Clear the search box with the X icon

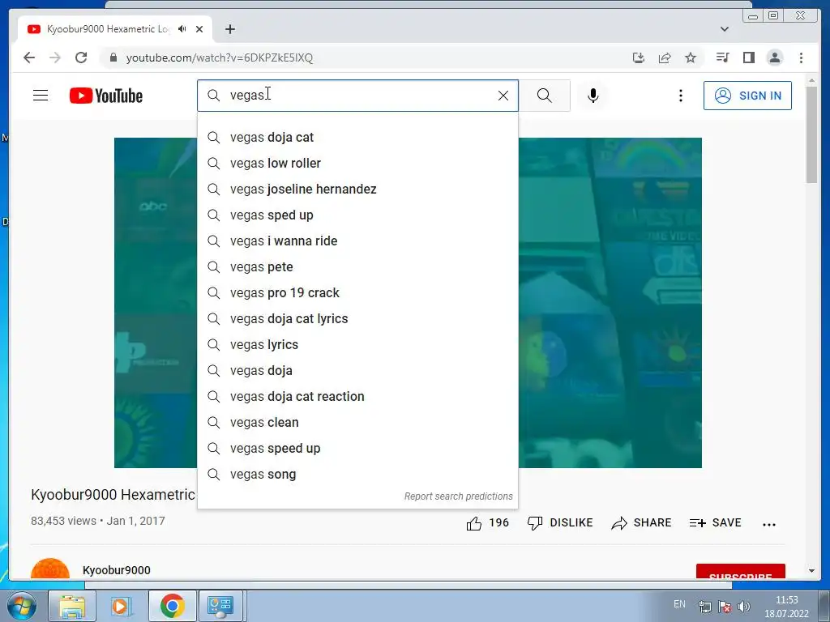pyautogui.click(x=503, y=96)
